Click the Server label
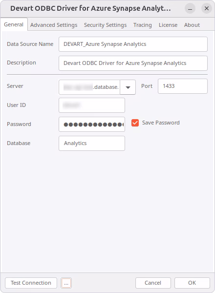215x293 pixels. click(x=15, y=86)
